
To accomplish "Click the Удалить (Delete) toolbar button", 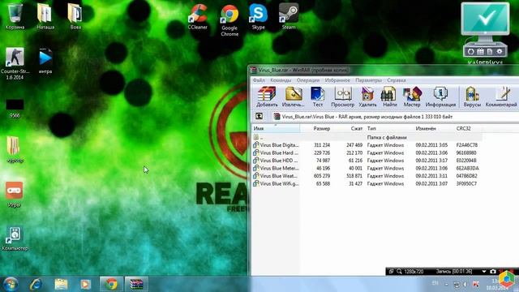I will (367, 97).
